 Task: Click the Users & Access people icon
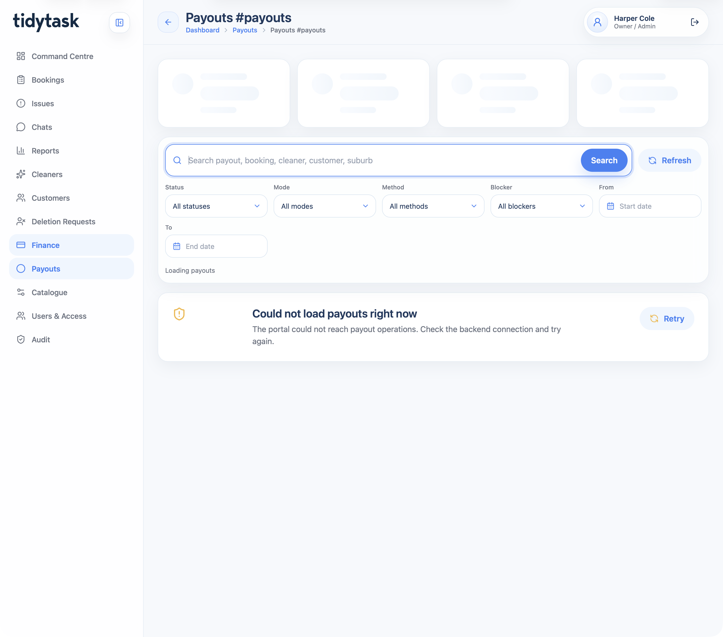tap(21, 316)
